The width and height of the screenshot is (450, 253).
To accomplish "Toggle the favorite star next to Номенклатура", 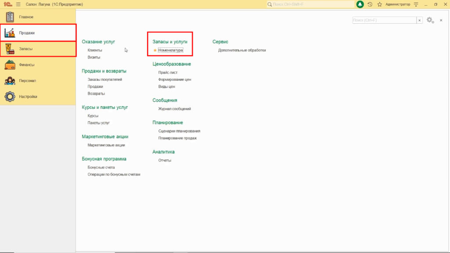I will point(155,50).
